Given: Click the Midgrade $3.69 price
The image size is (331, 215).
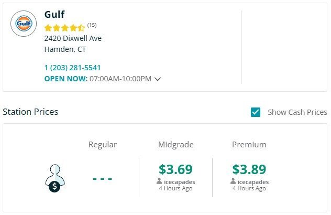Looking at the screenshot, I should 175,169.
